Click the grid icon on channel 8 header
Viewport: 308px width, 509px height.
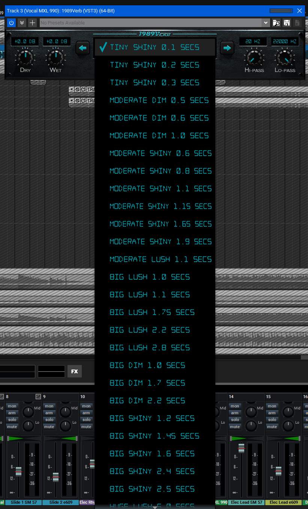tap(38, 397)
